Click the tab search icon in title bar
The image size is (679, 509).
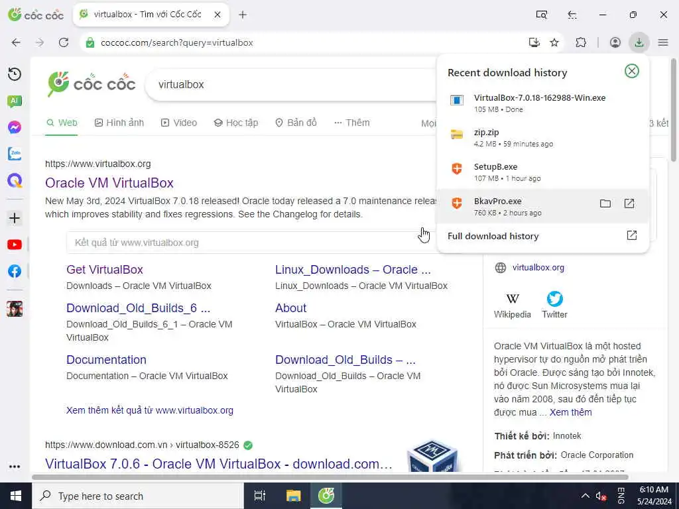coord(542,15)
